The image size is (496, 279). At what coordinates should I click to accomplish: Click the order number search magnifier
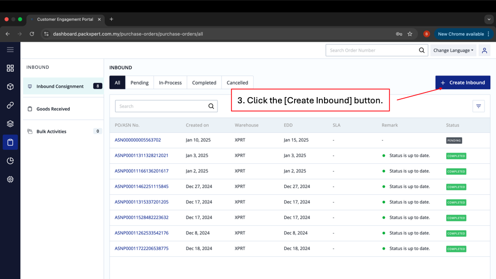click(x=422, y=50)
